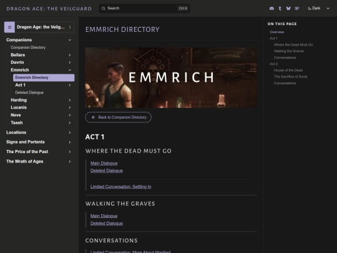This screenshot has width=337, height=253.
Task: Open the Dragon Age site switcher dropdown
Action: click(39, 27)
